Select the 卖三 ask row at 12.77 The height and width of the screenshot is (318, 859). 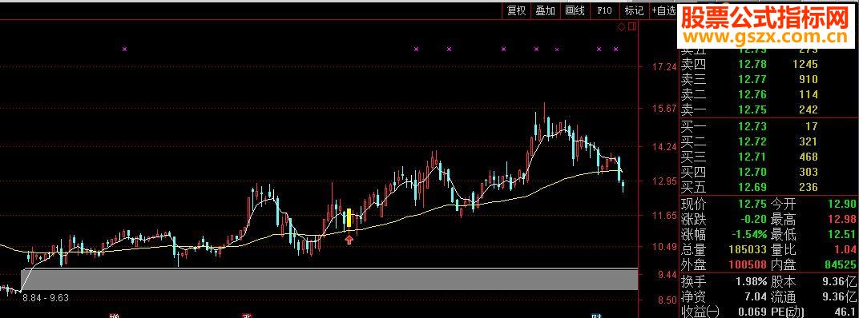(x=768, y=80)
